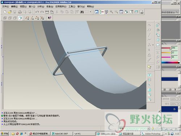Open the selection box tool dropdown arrow

pos(90,12)
